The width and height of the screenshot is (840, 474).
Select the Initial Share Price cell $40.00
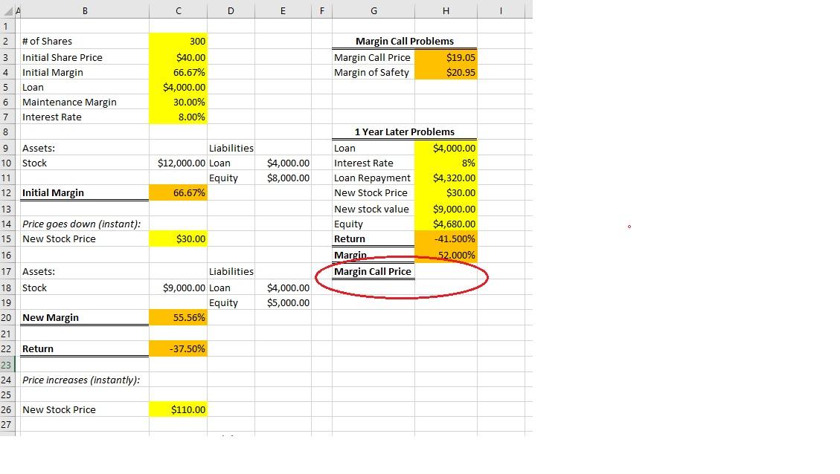pos(178,56)
